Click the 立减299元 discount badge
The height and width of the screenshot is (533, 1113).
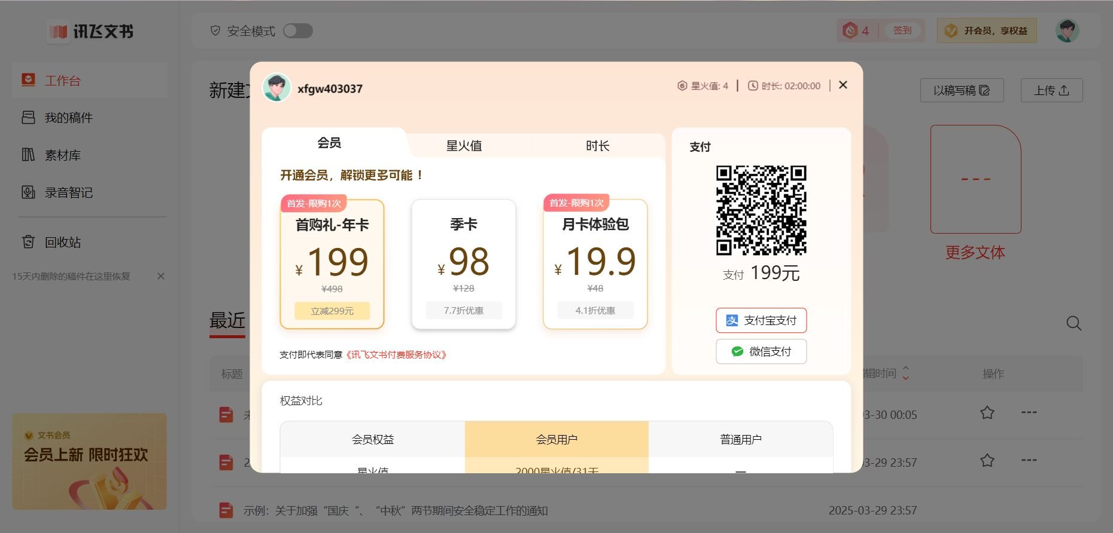(332, 311)
